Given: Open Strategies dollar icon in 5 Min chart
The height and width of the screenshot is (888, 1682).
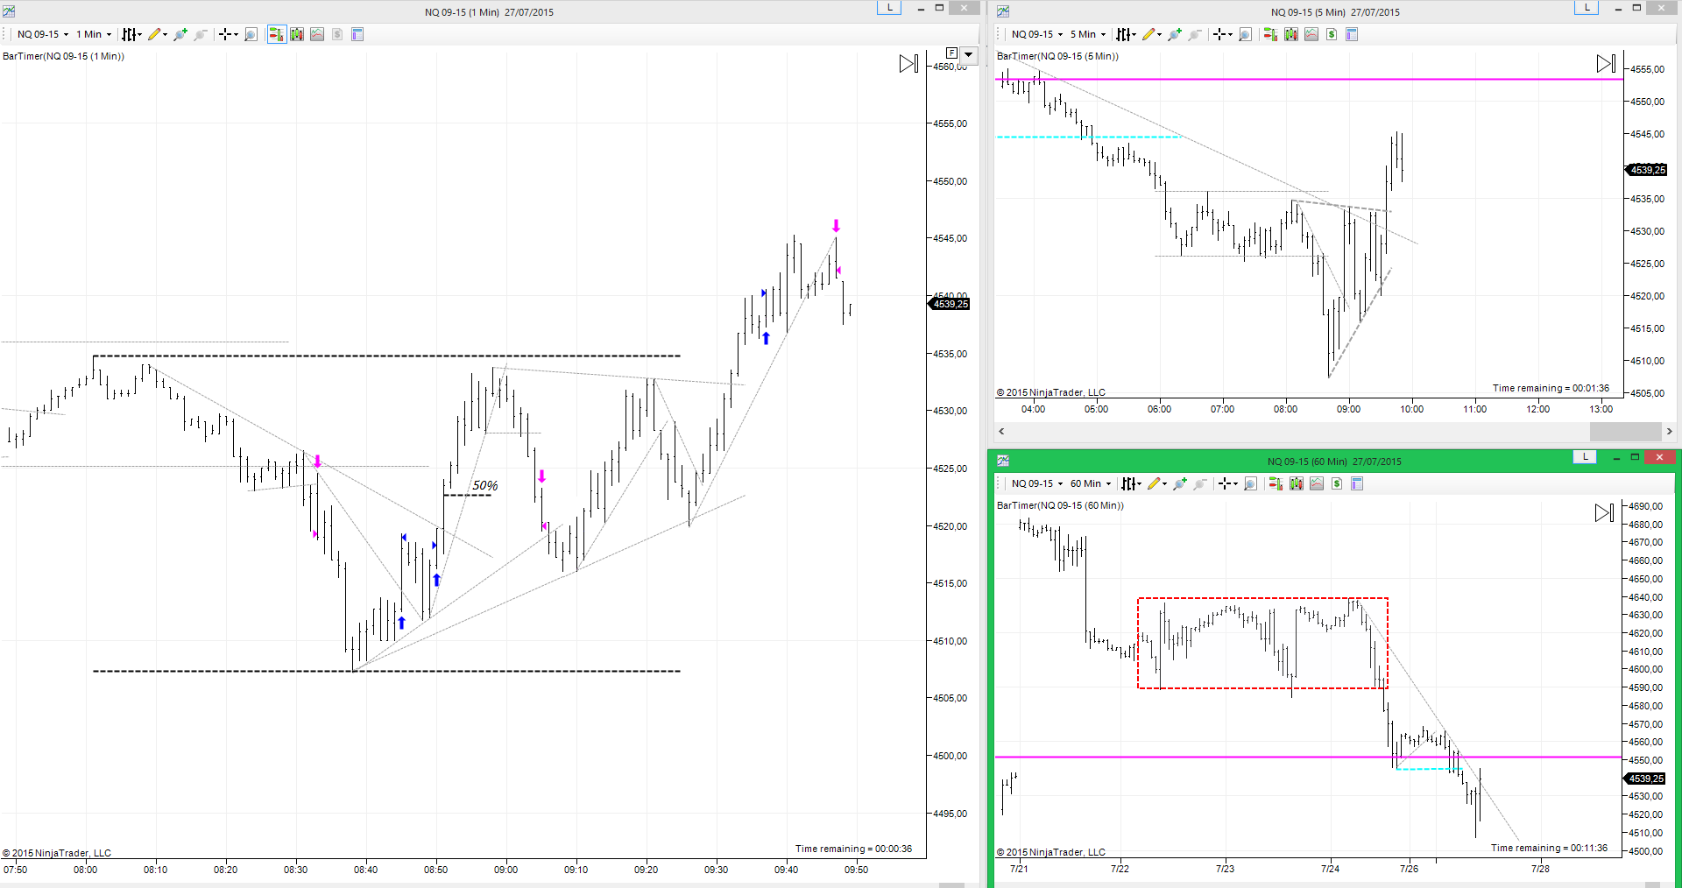Looking at the screenshot, I should pyautogui.click(x=1332, y=34).
